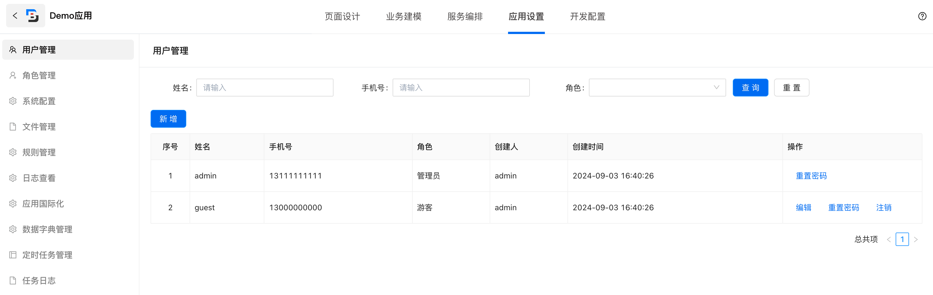
Task: Click the 新增 add button
Action: click(168, 119)
